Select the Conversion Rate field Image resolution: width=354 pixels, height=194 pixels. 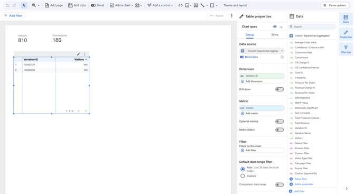(x=303, y=52)
